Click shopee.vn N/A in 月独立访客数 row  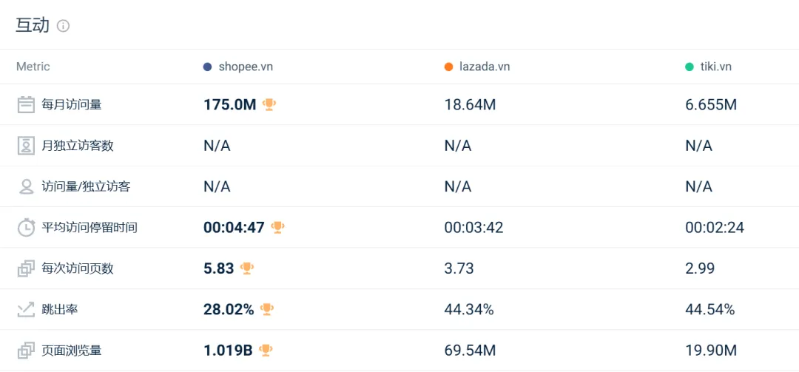tap(217, 146)
